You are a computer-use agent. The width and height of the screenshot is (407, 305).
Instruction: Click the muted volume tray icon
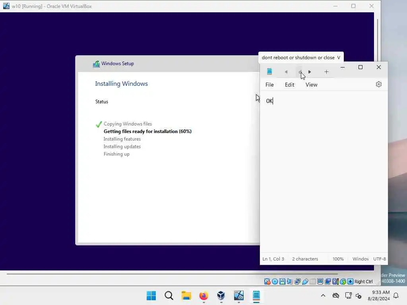pos(359,295)
